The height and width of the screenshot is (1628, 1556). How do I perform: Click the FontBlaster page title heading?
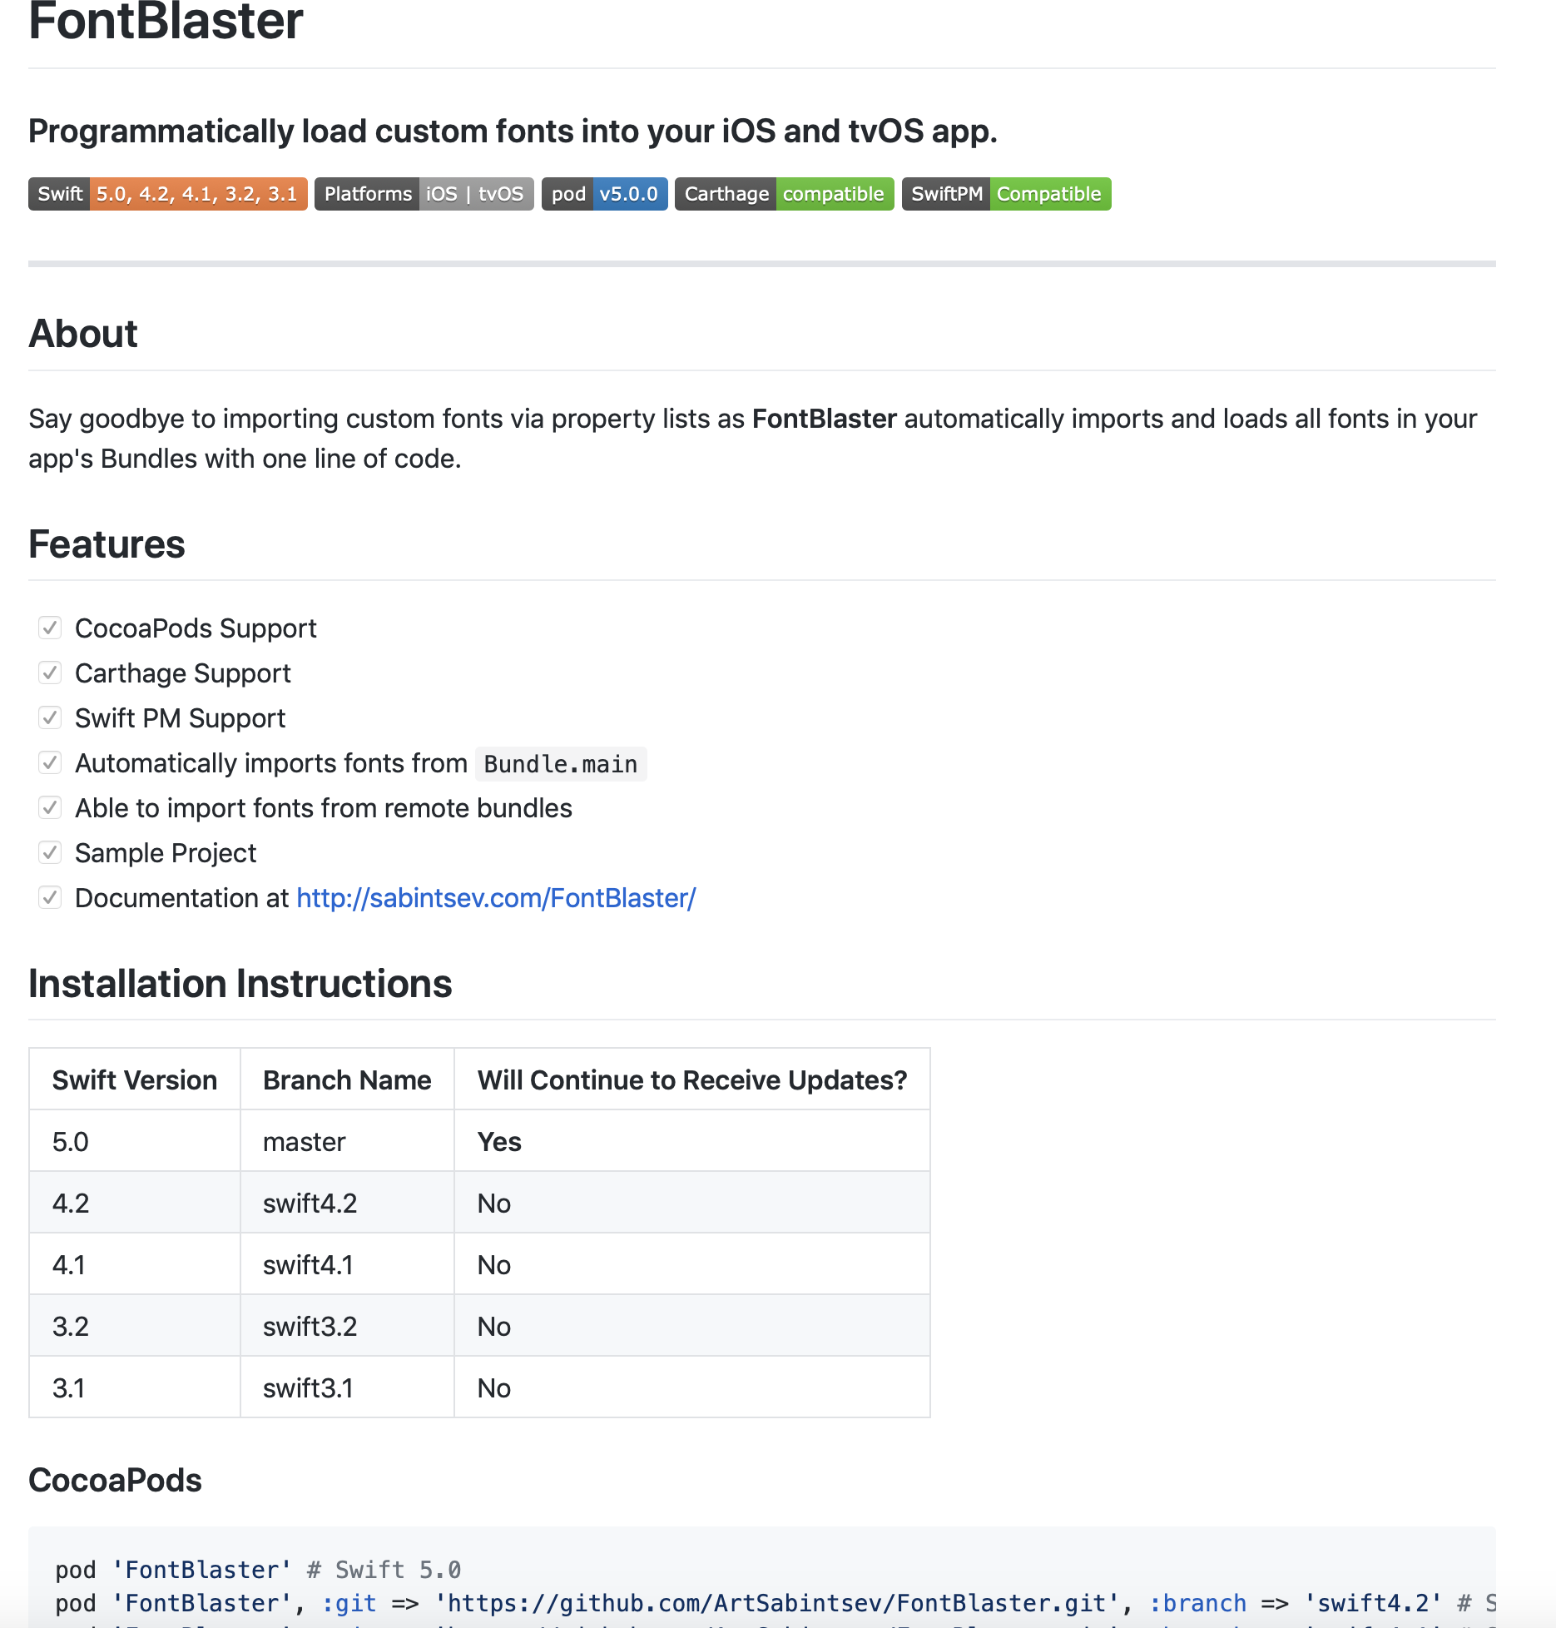[166, 23]
